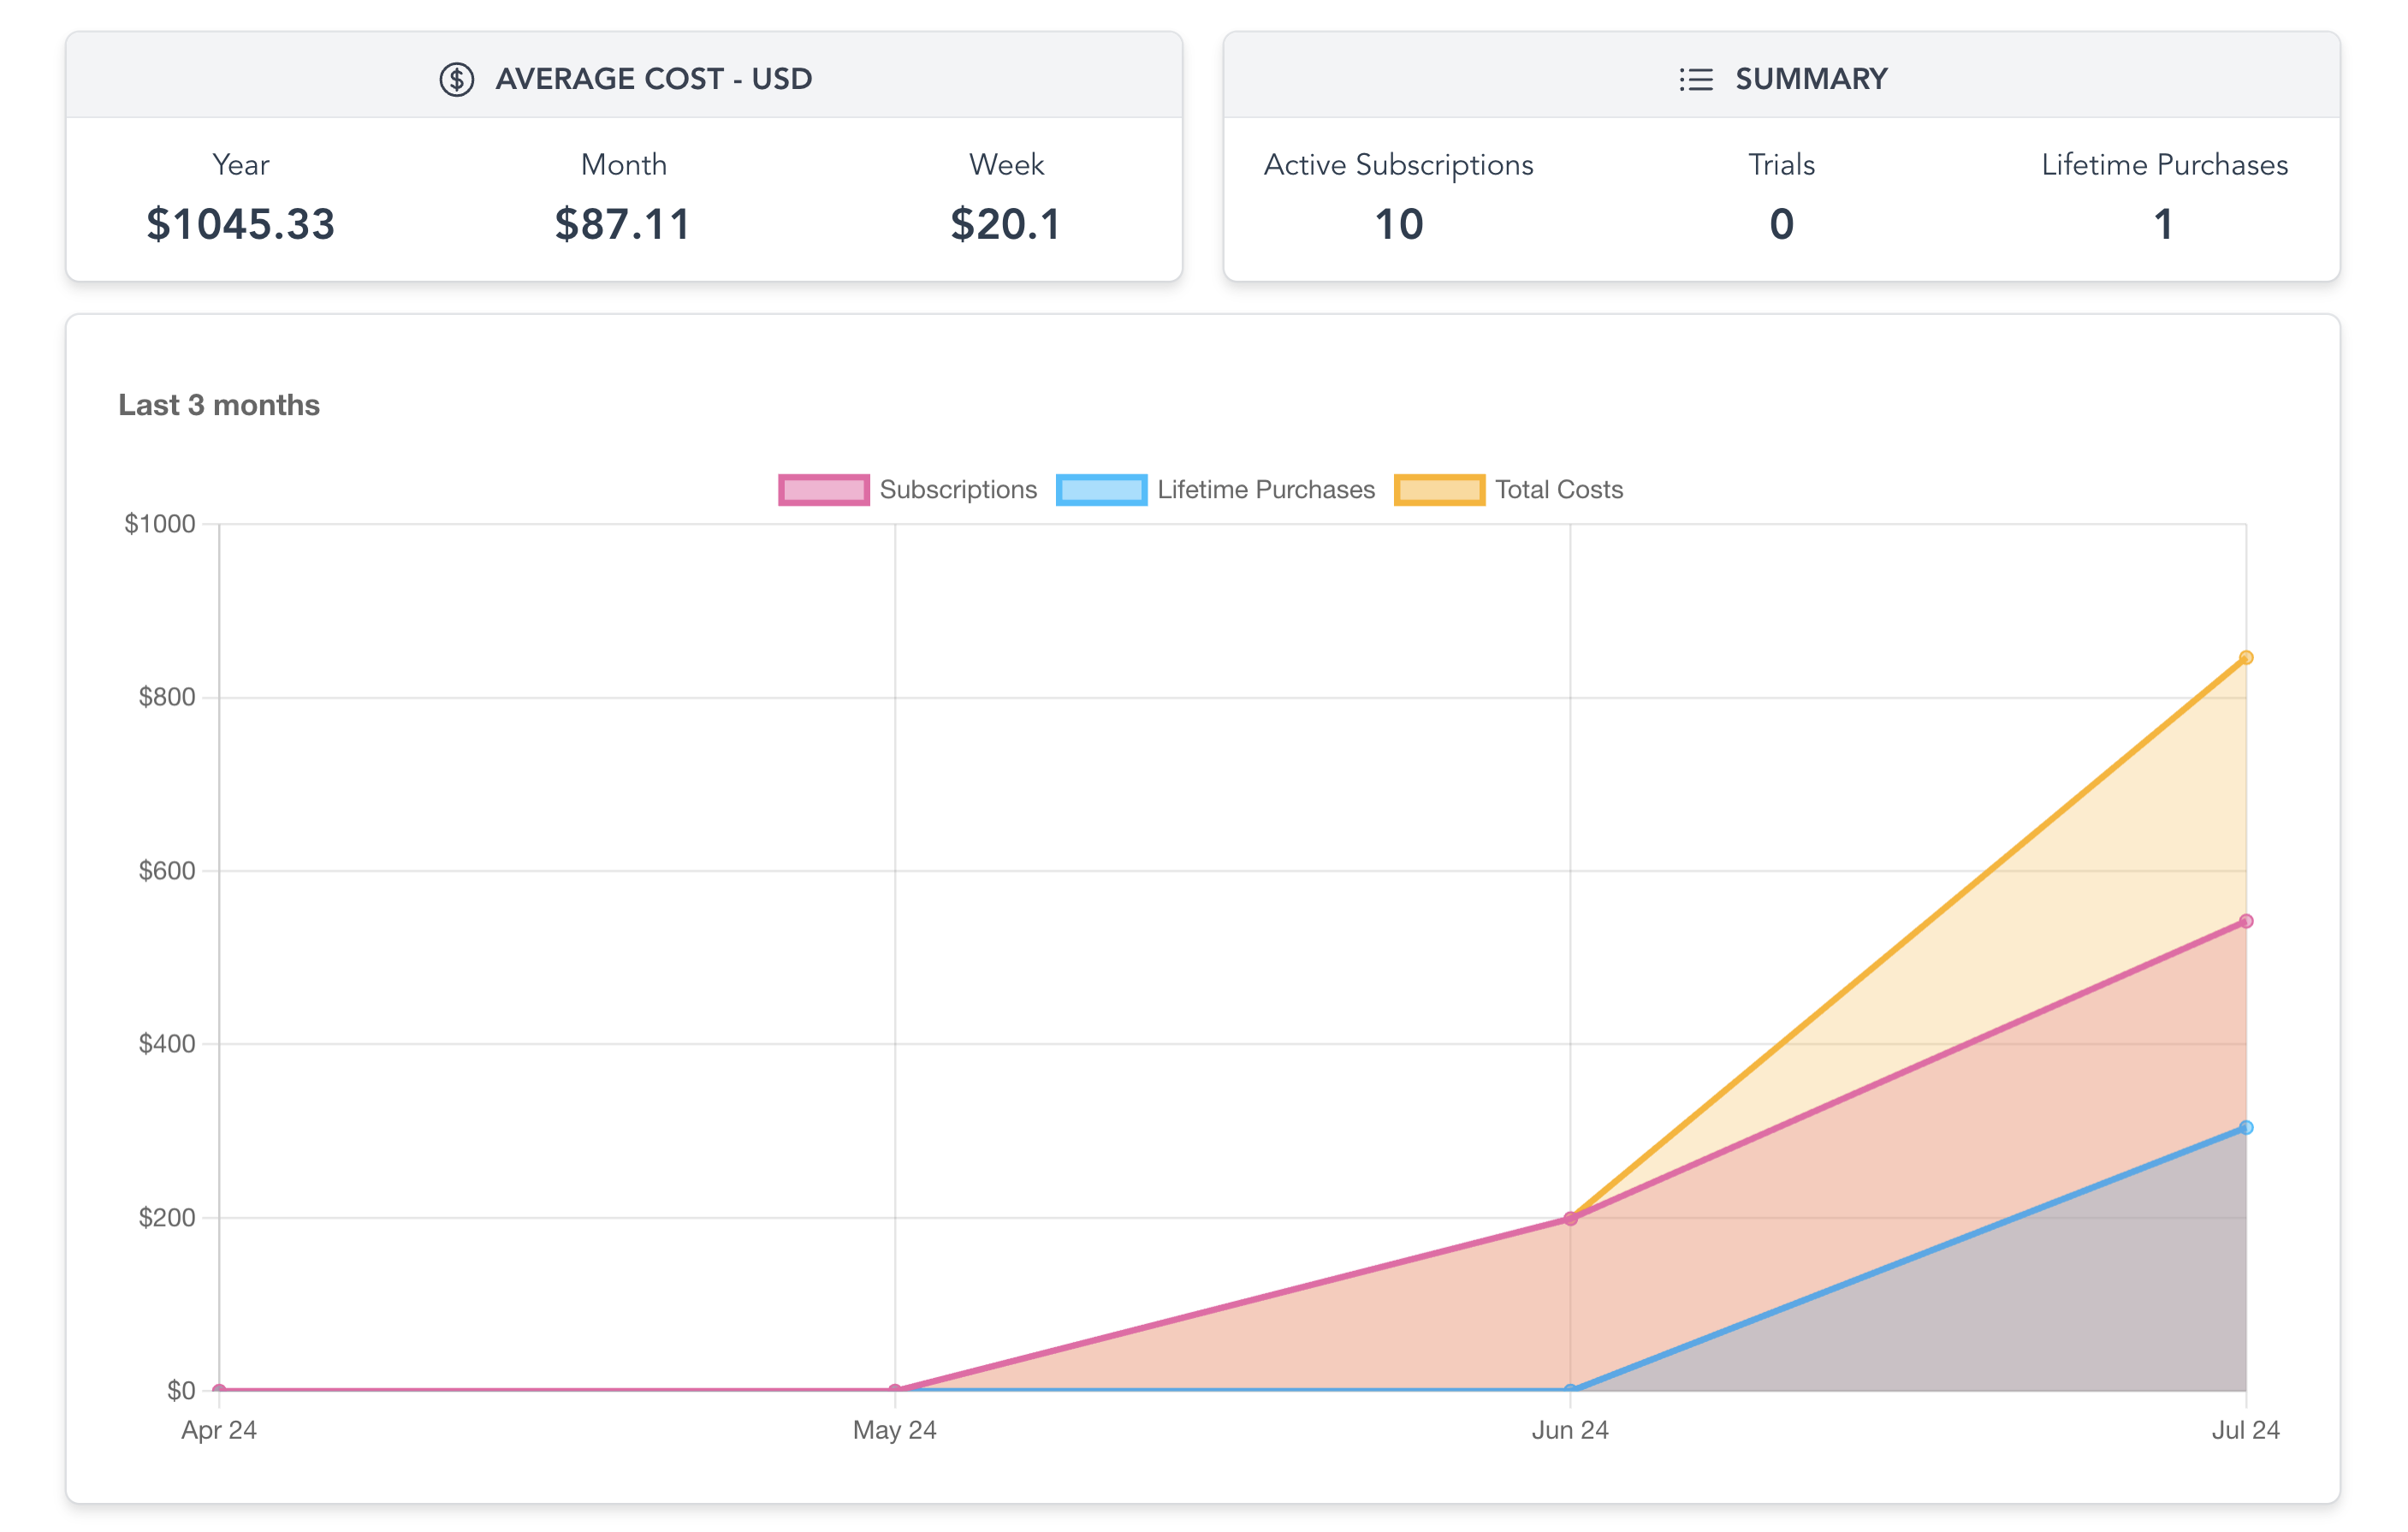Click the $600 y-axis label
2408x1532 pixels.
pos(167,871)
